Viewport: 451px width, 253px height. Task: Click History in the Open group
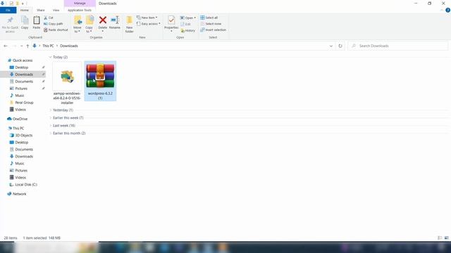tap(188, 30)
